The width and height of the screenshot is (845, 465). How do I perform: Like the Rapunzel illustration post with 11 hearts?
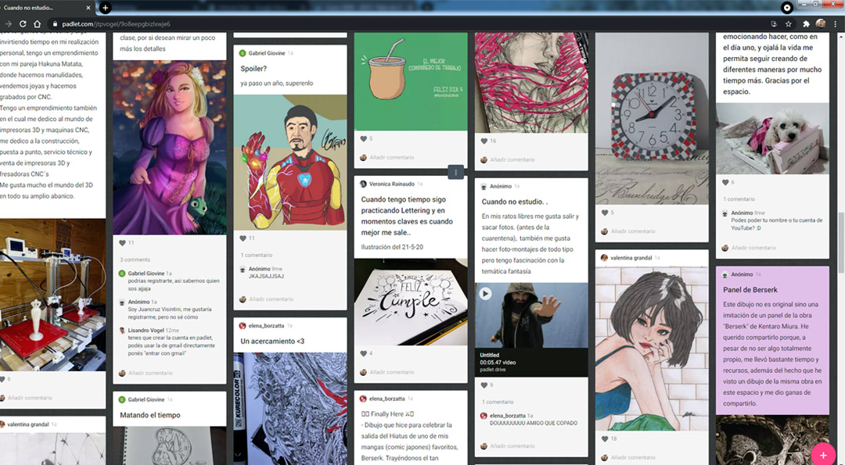point(122,243)
